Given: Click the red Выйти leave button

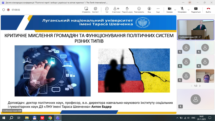Looking at the screenshot, I should (208, 10).
